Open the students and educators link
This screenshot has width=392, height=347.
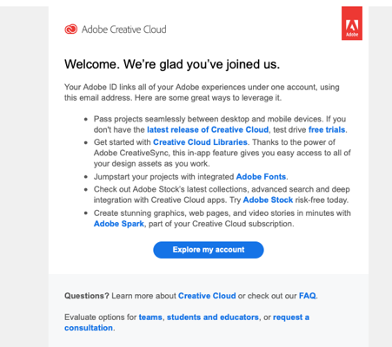pos(213,318)
